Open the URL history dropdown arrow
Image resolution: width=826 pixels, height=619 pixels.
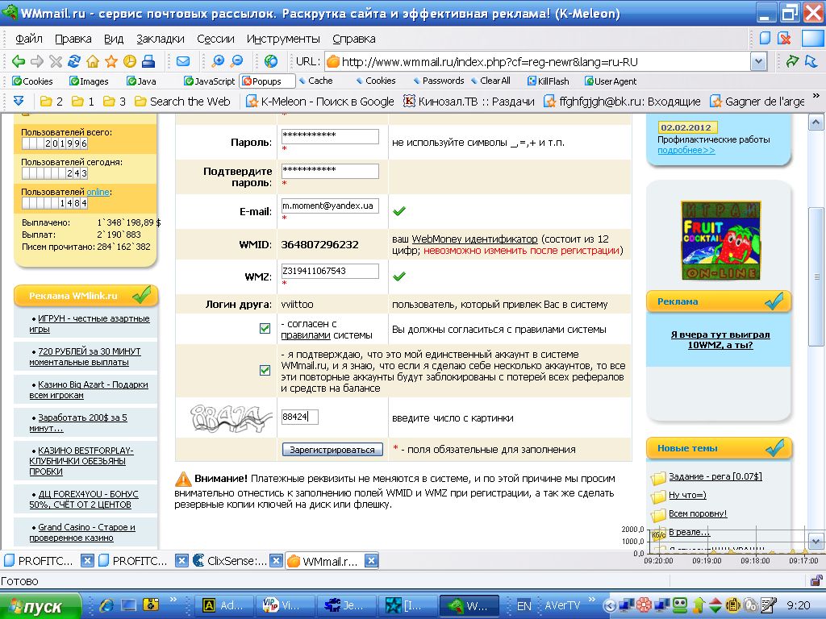[x=757, y=61]
